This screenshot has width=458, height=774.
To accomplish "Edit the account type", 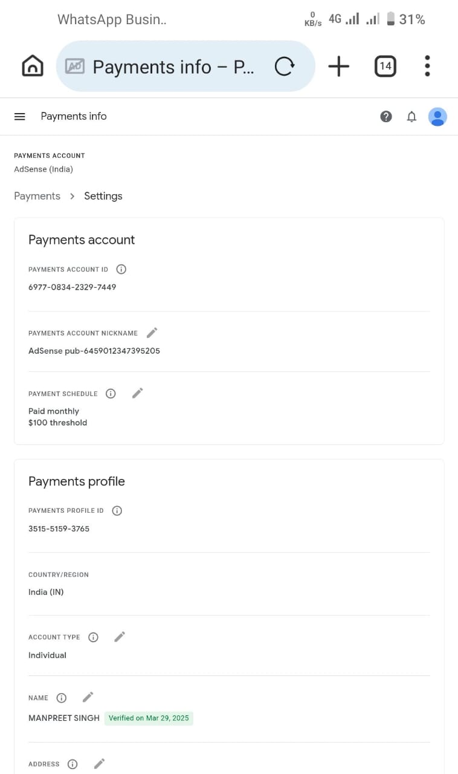I will click(120, 637).
